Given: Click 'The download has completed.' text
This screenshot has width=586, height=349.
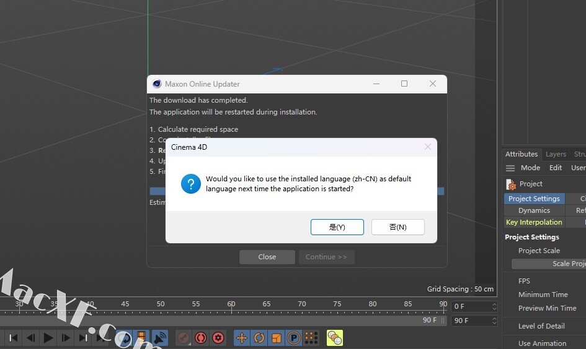Looking at the screenshot, I should 198,100.
